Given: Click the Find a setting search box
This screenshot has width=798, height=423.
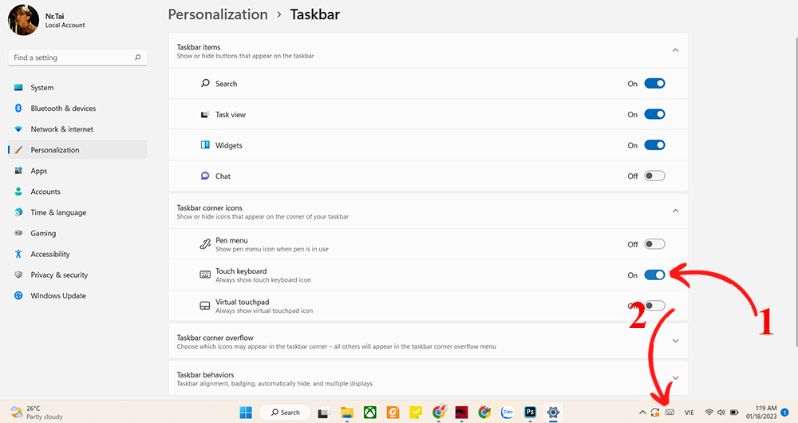Looking at the screenshot, I should pos(77,57).
